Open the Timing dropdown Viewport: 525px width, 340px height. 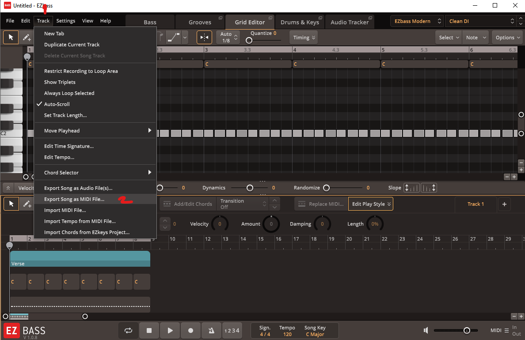304,38
